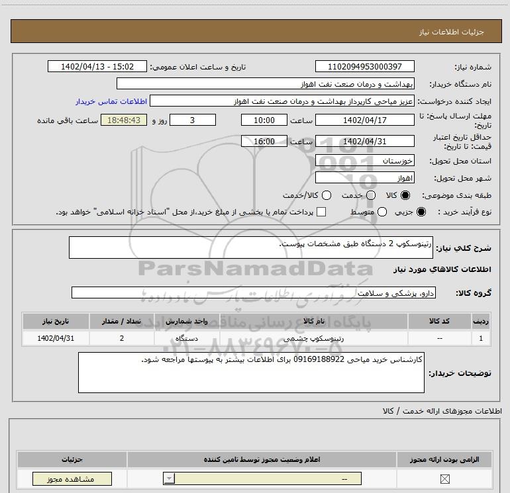
Task: Open the license status dropdown
Action: [262, 478]
